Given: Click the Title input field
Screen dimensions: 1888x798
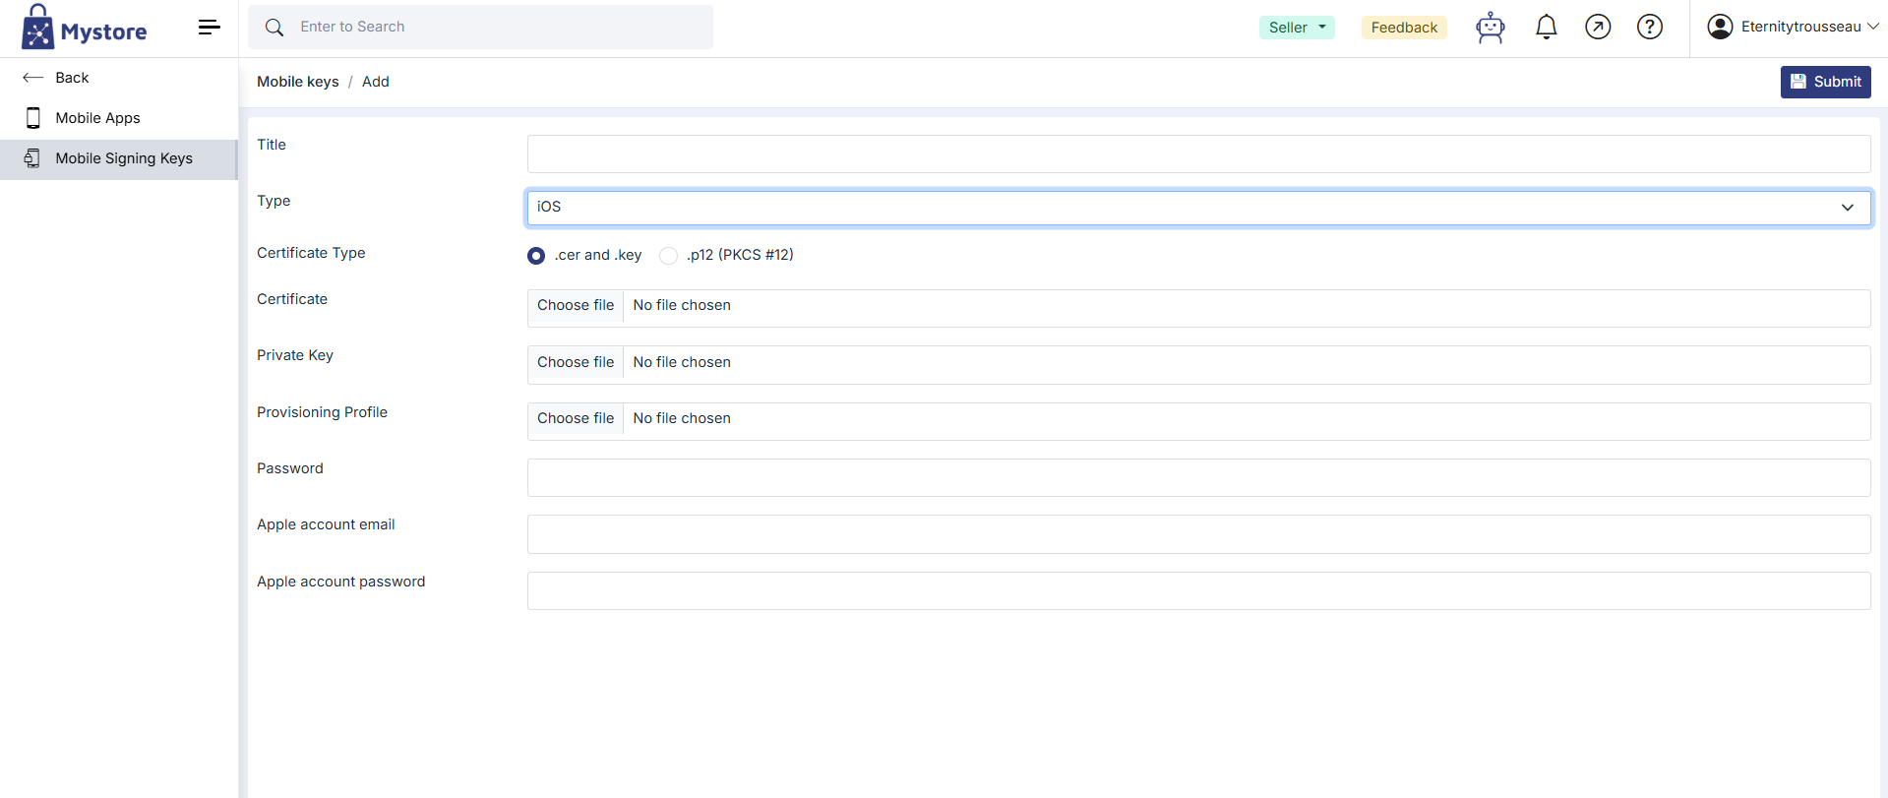Looking at the screenshot, I should click(1197, 154).
